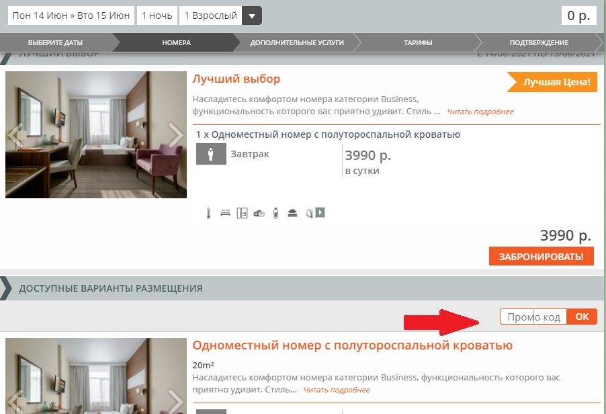Click the 3990 р. total above Забронировать
Screen dimensions: 606x414
pos(566,235)
